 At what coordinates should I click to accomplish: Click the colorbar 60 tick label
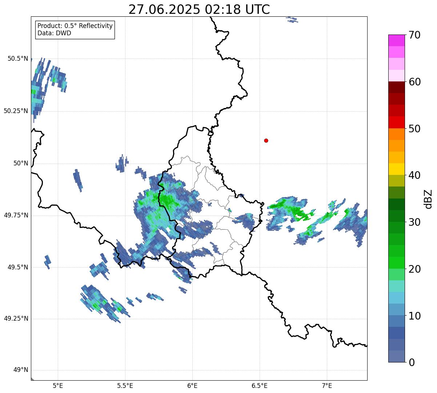click(414, 82)
